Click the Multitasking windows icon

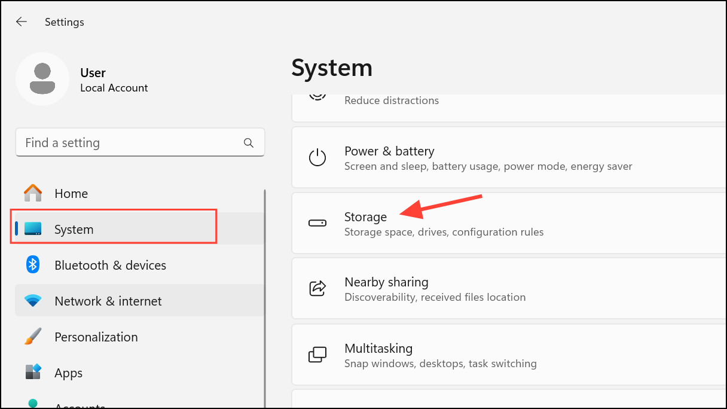point(317,355)
